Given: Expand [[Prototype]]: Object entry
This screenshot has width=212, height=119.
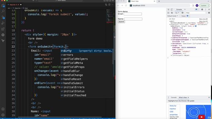Looking at the screenshot, I should 172,55.
